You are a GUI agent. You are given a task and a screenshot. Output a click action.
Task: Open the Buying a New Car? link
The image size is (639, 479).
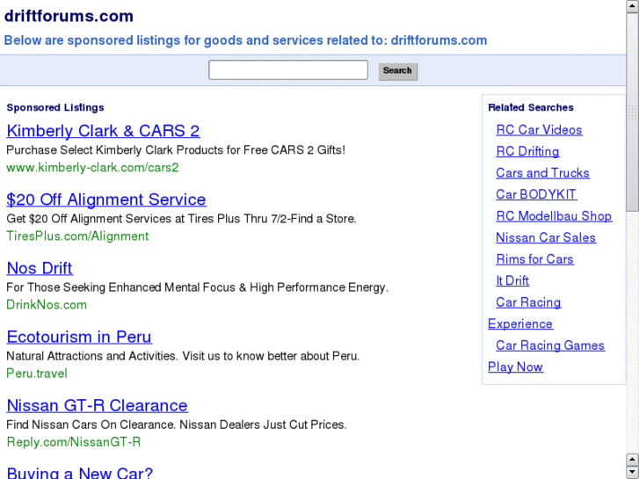[x=79, y=472]
